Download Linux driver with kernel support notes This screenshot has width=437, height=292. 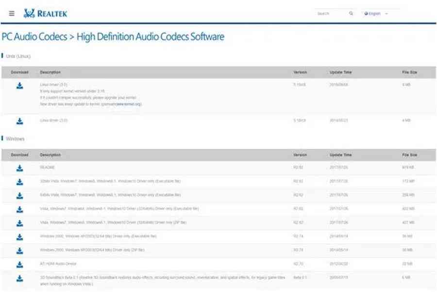tap(20, 86)
